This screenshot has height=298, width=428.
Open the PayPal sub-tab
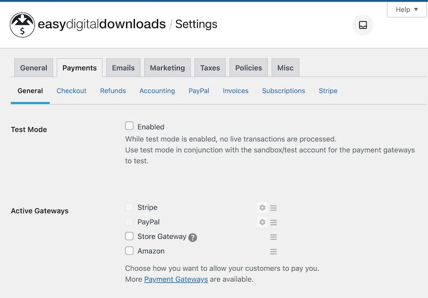[199, 91]
